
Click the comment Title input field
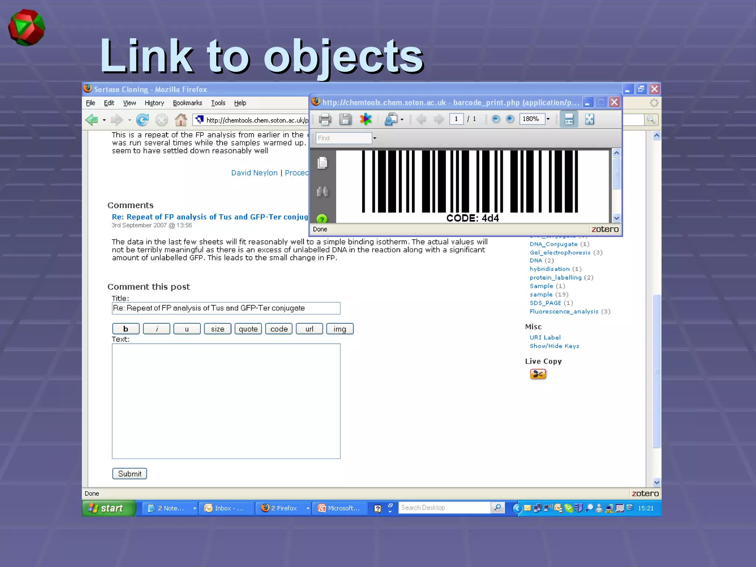[226, 308]
